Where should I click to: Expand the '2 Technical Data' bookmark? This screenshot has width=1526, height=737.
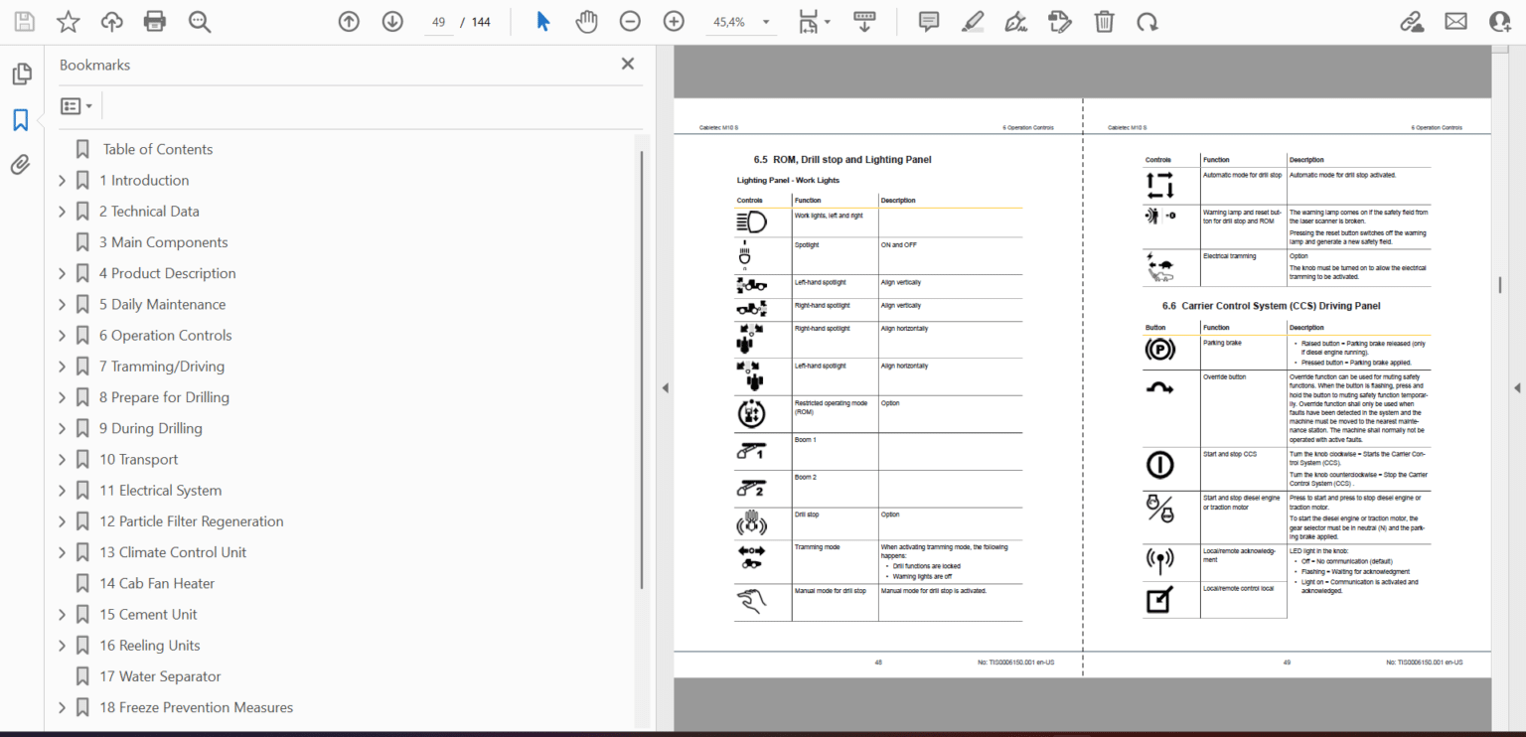(x=61, y=211)
